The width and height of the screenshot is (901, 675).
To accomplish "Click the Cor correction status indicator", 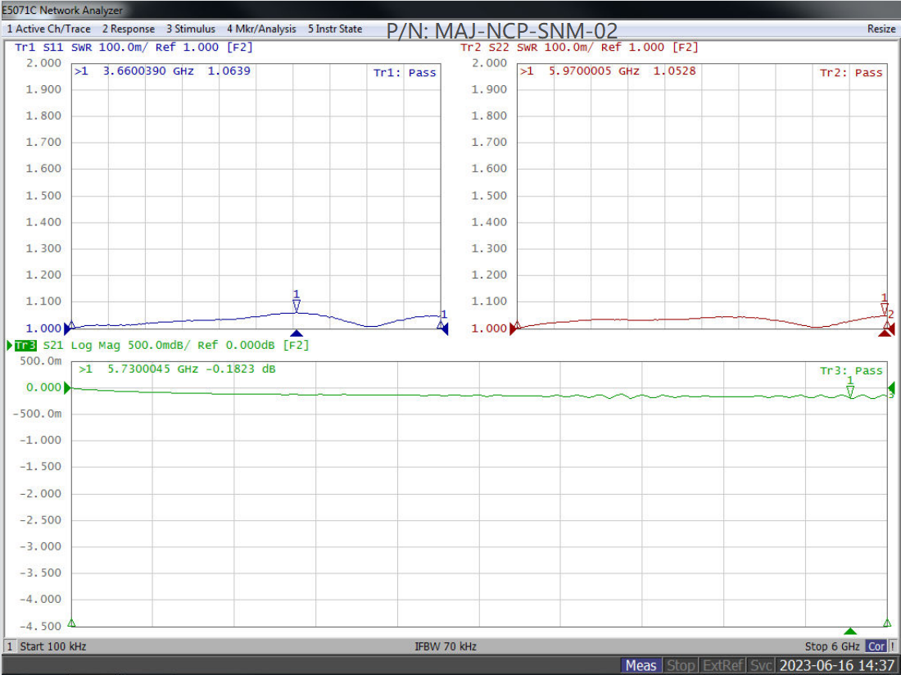I will [x=876, y=646].
